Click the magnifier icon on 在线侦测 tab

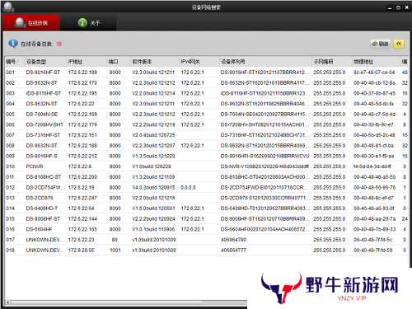click(x=20, y=23)
